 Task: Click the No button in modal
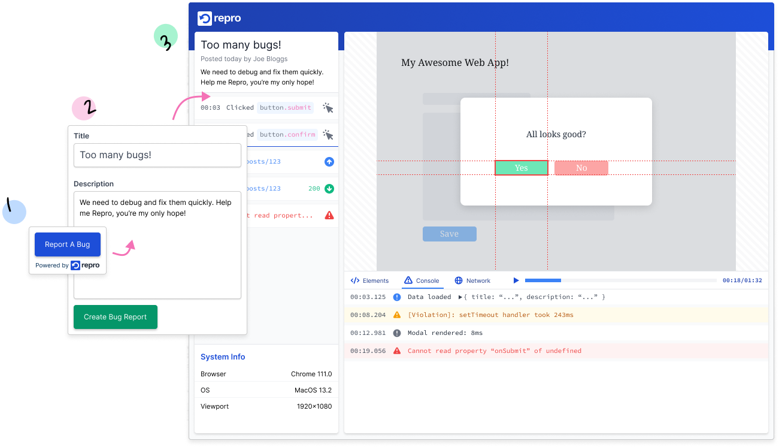(x=581, y=168)
